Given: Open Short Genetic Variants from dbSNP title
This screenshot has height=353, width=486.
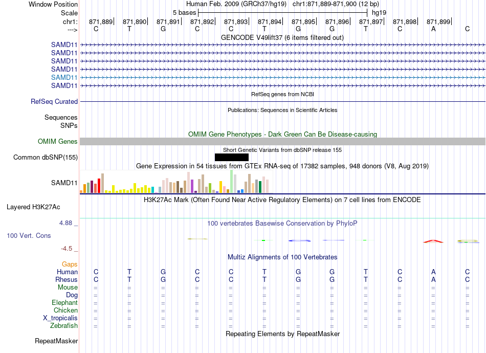Looking at the screenshot, I should click(x=282, y=150).
